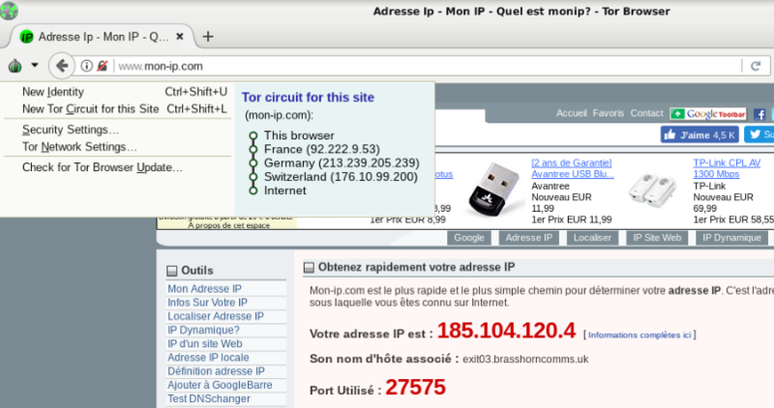This screenshot has width=774, height=408.
Task: Click 'Informations complètes ici' link
Action: coord(640,335)
